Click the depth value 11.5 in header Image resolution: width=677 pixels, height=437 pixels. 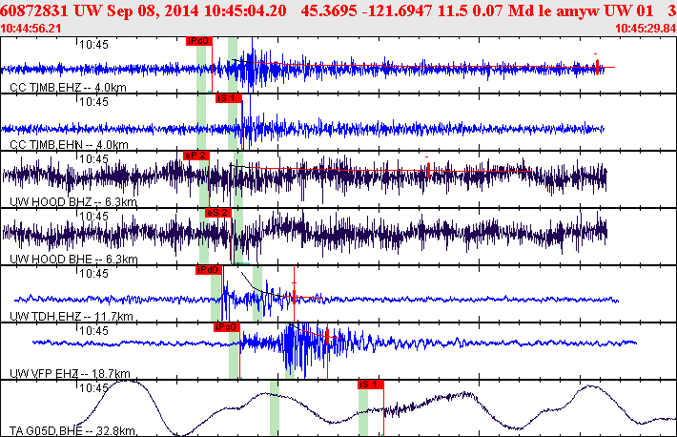pyautogui.click(x=453, y=10)
